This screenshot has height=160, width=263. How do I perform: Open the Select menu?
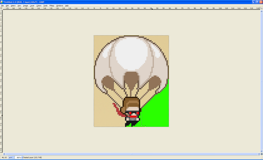(13, 6)
